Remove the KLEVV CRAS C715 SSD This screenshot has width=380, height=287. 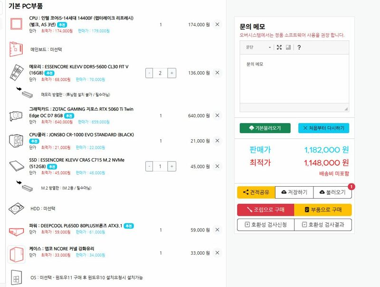point(218,166)
